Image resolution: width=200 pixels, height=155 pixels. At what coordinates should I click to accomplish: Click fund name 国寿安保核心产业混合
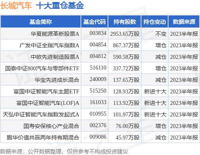tap(51, 126)
